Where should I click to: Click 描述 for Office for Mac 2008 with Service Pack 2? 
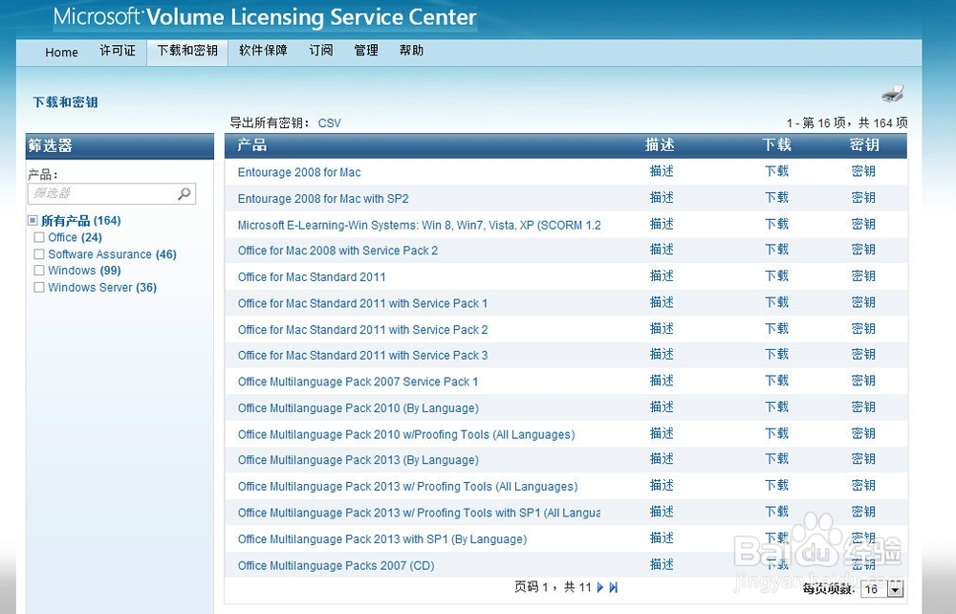662,250
